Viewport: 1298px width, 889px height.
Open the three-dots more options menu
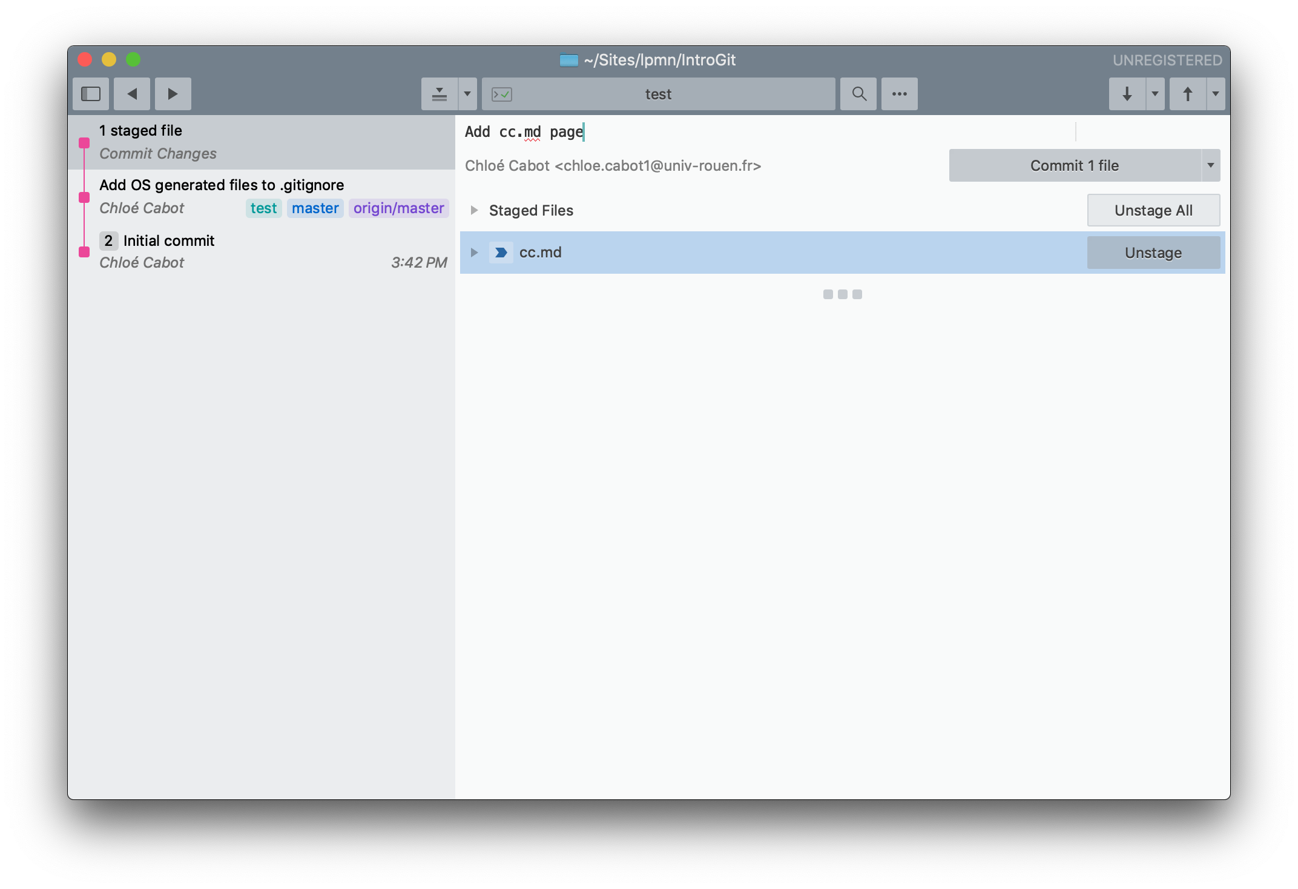point(900,94)
